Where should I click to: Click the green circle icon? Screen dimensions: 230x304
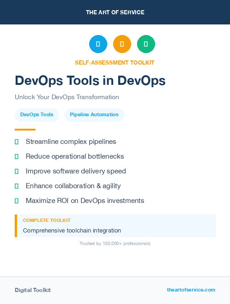(x=146, y=44)
